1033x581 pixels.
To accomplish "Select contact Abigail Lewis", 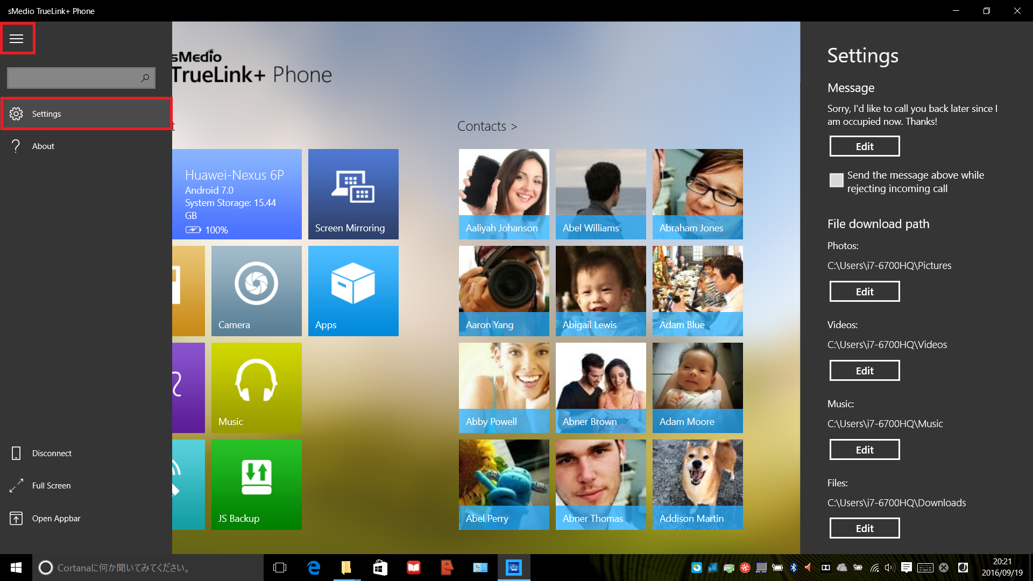I will click(601, 291).
